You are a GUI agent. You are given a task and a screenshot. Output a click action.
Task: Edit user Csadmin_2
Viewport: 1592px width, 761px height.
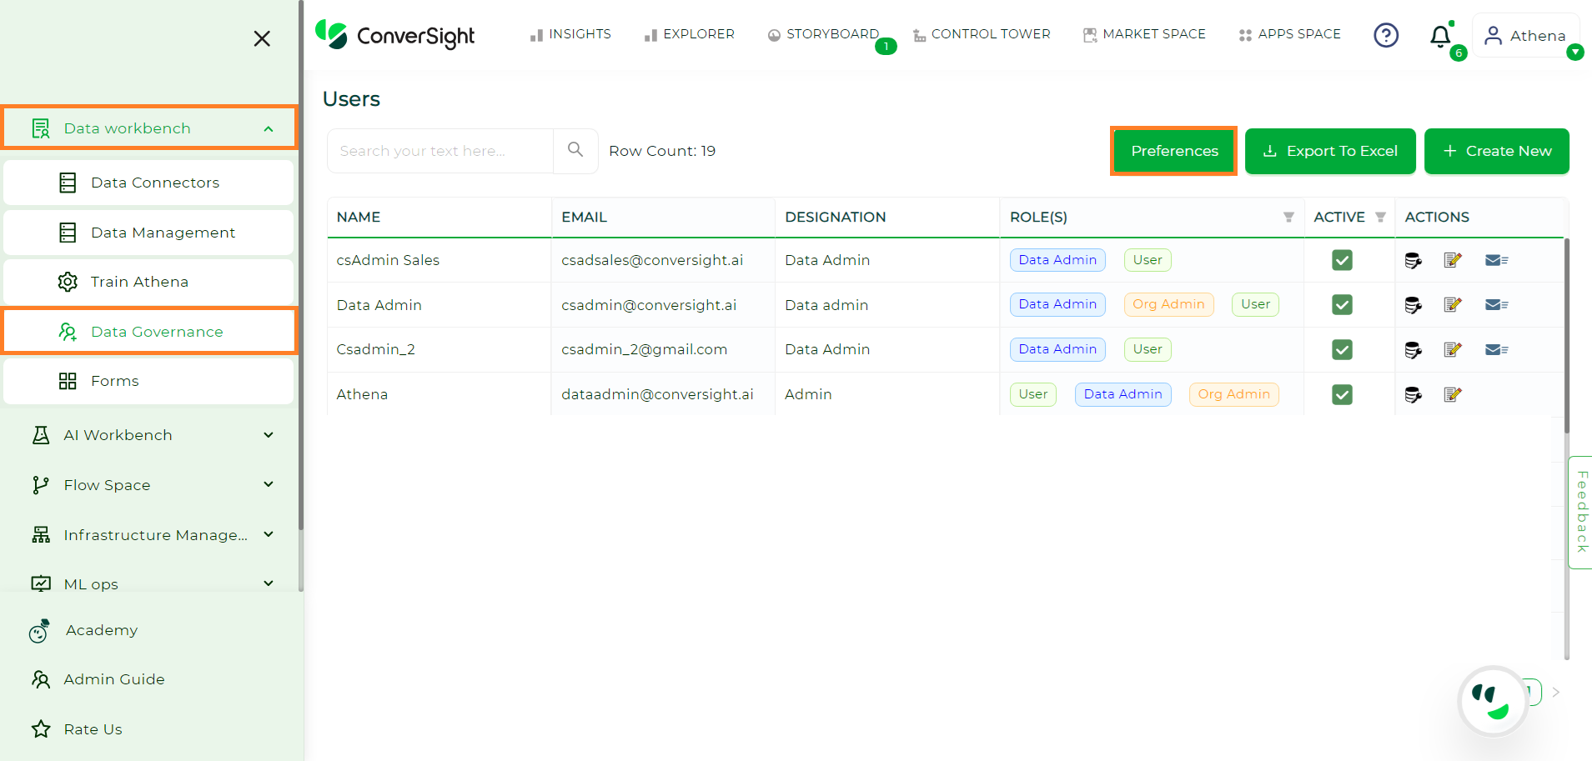1453,349
